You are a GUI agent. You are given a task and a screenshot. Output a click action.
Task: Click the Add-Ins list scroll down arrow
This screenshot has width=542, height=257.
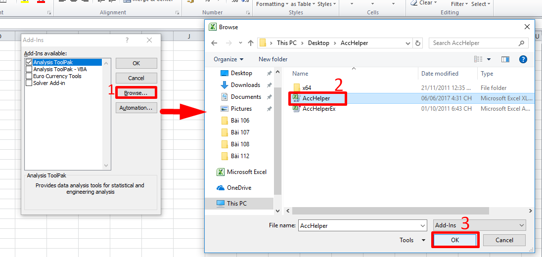click(106, 165)
